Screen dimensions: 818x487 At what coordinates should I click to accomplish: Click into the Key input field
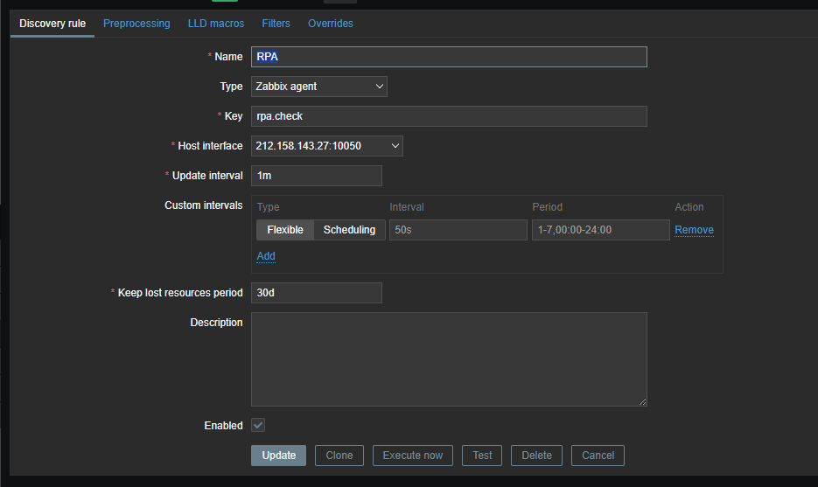click(449, 116)
